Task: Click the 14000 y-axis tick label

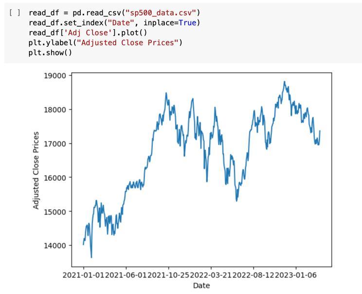Action: point(55,245)
